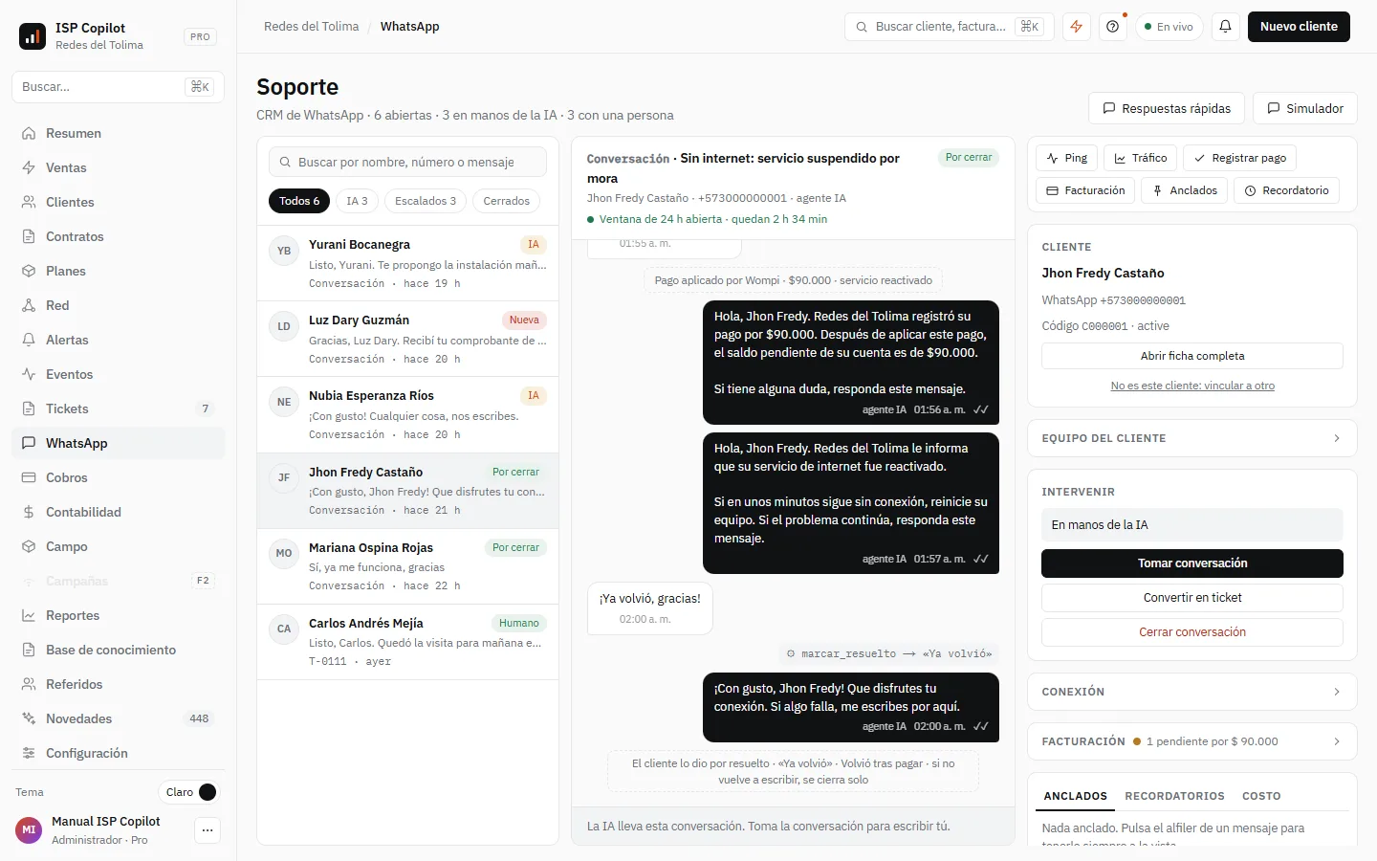Toggle the Claro theme switch

(189, 792)
